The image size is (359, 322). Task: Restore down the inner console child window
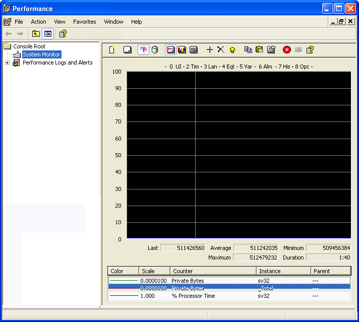tap(341, 22)
